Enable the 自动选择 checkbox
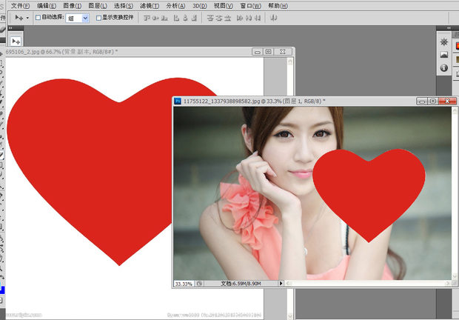Image resolution: width=459 pixels, height=320 pixels. pos(38,17)
